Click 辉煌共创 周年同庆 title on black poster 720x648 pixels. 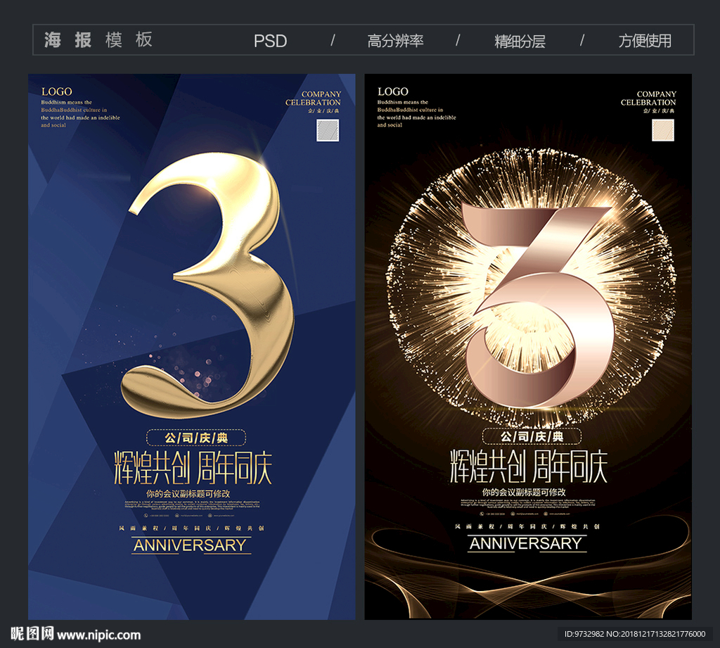529,466
